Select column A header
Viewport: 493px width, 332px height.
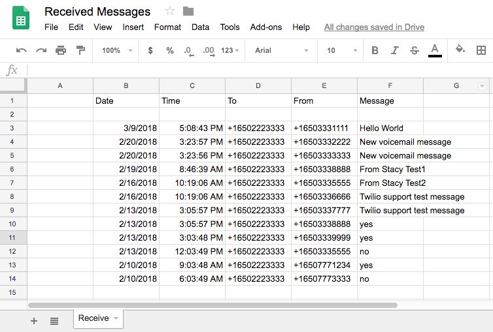click(x=60, y=86)
